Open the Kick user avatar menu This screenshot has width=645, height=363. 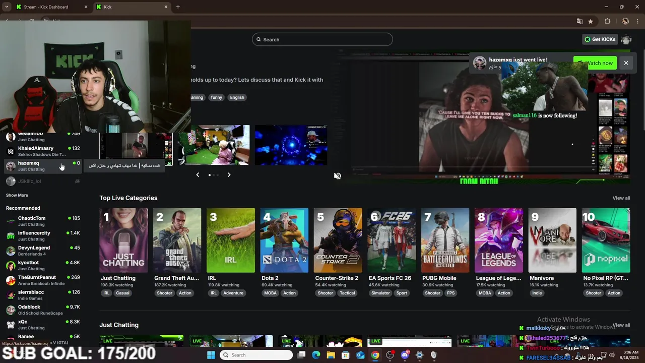626,39
